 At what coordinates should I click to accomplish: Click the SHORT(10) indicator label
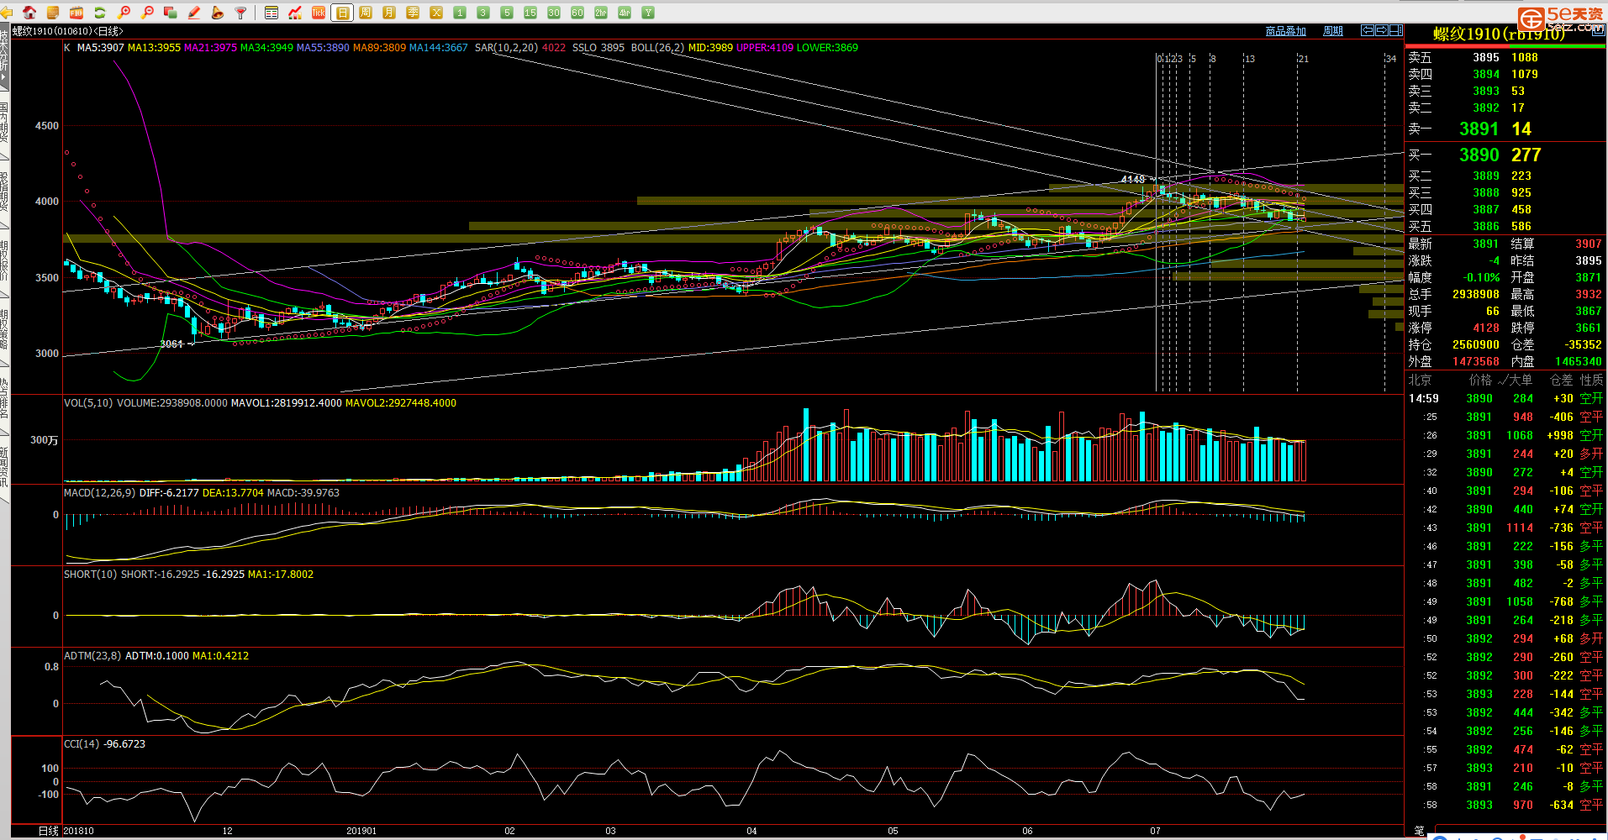(90, 575)
